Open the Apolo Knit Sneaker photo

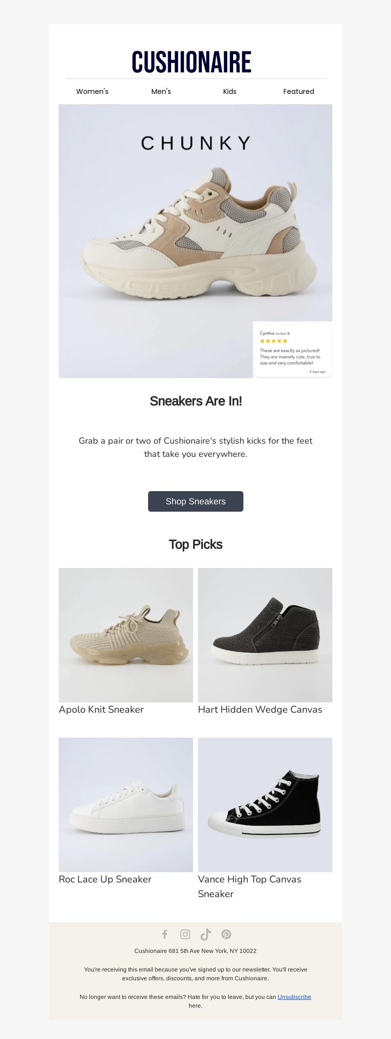coord(126,635)
